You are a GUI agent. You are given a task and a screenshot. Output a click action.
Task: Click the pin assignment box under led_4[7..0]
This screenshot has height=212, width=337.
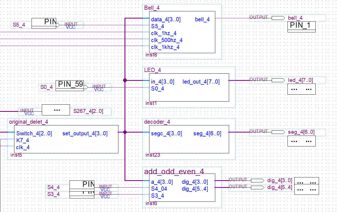coord(301,89)
